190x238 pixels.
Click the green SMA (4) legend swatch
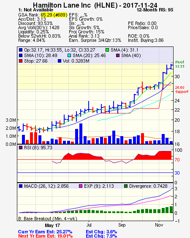coord(107,50)
